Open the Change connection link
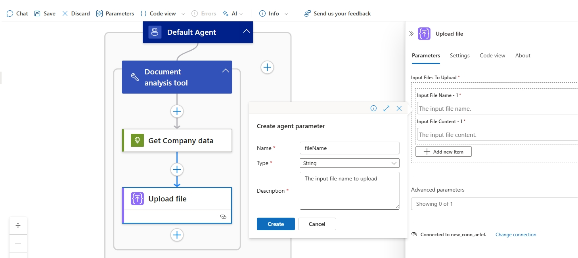 click(515, 234)
